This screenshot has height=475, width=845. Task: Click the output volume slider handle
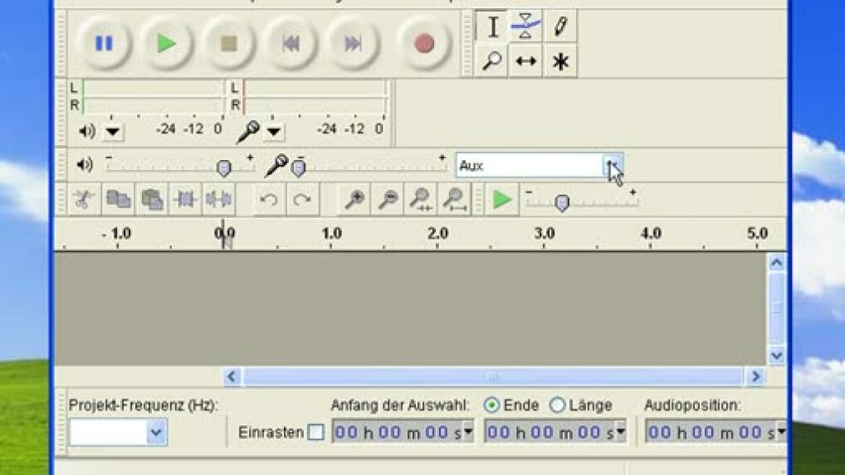pyautogui.click(x=223, y=167)
